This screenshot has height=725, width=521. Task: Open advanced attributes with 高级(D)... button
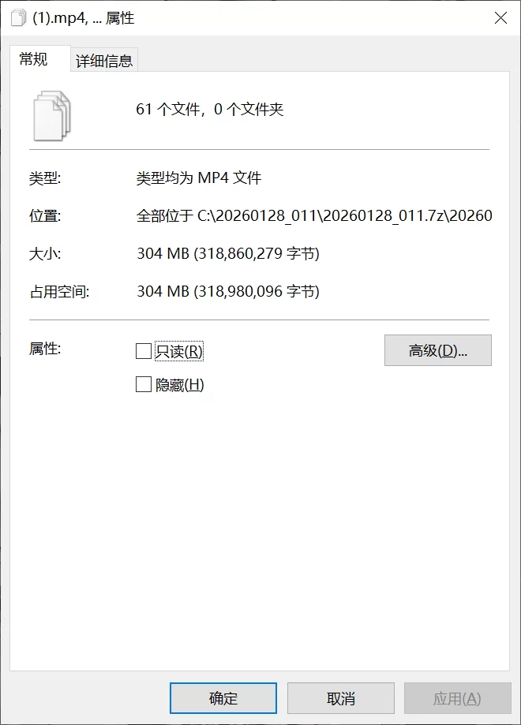coord(437,350)
